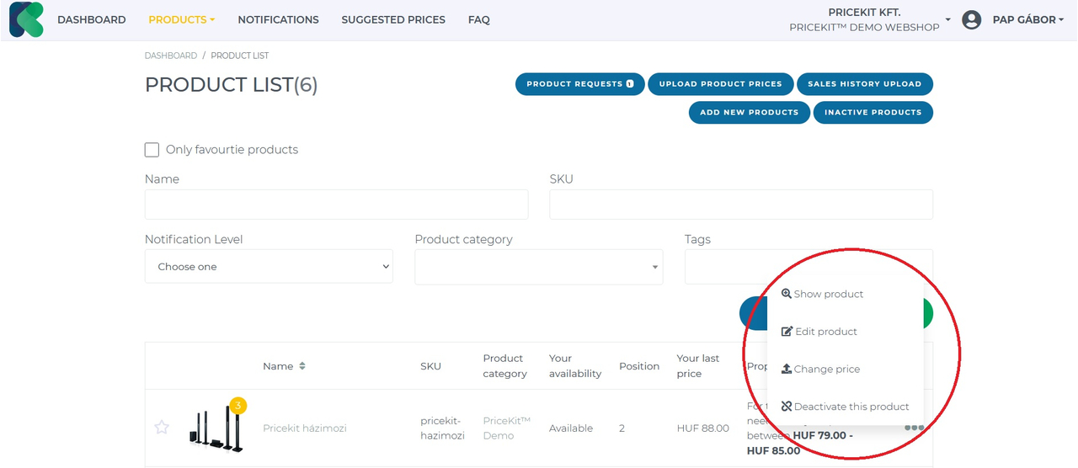Click the yellow badge number 3 on product image
Screen dimensions: 1078x468
238,407
